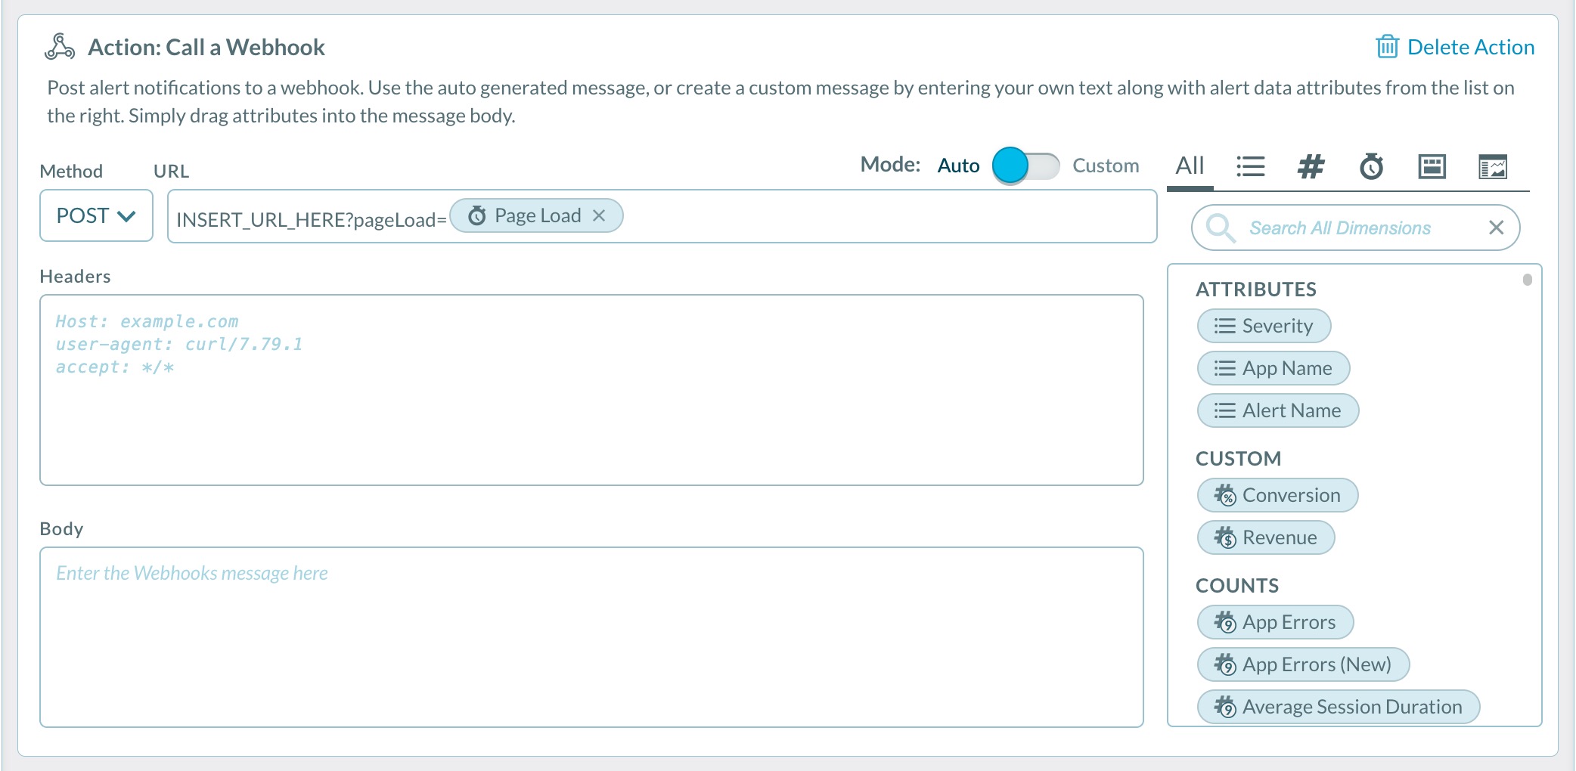Switch to the chart image tab

pyautogui.click(x=1493, y=166)
